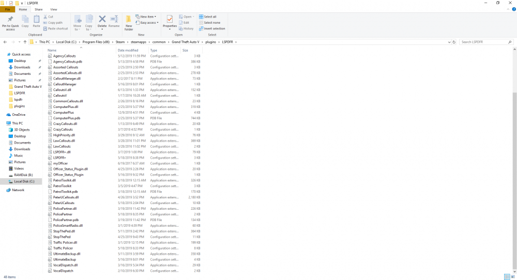
Task: Open Quick access in navigation pane
Action: click(x=21, y=54)
